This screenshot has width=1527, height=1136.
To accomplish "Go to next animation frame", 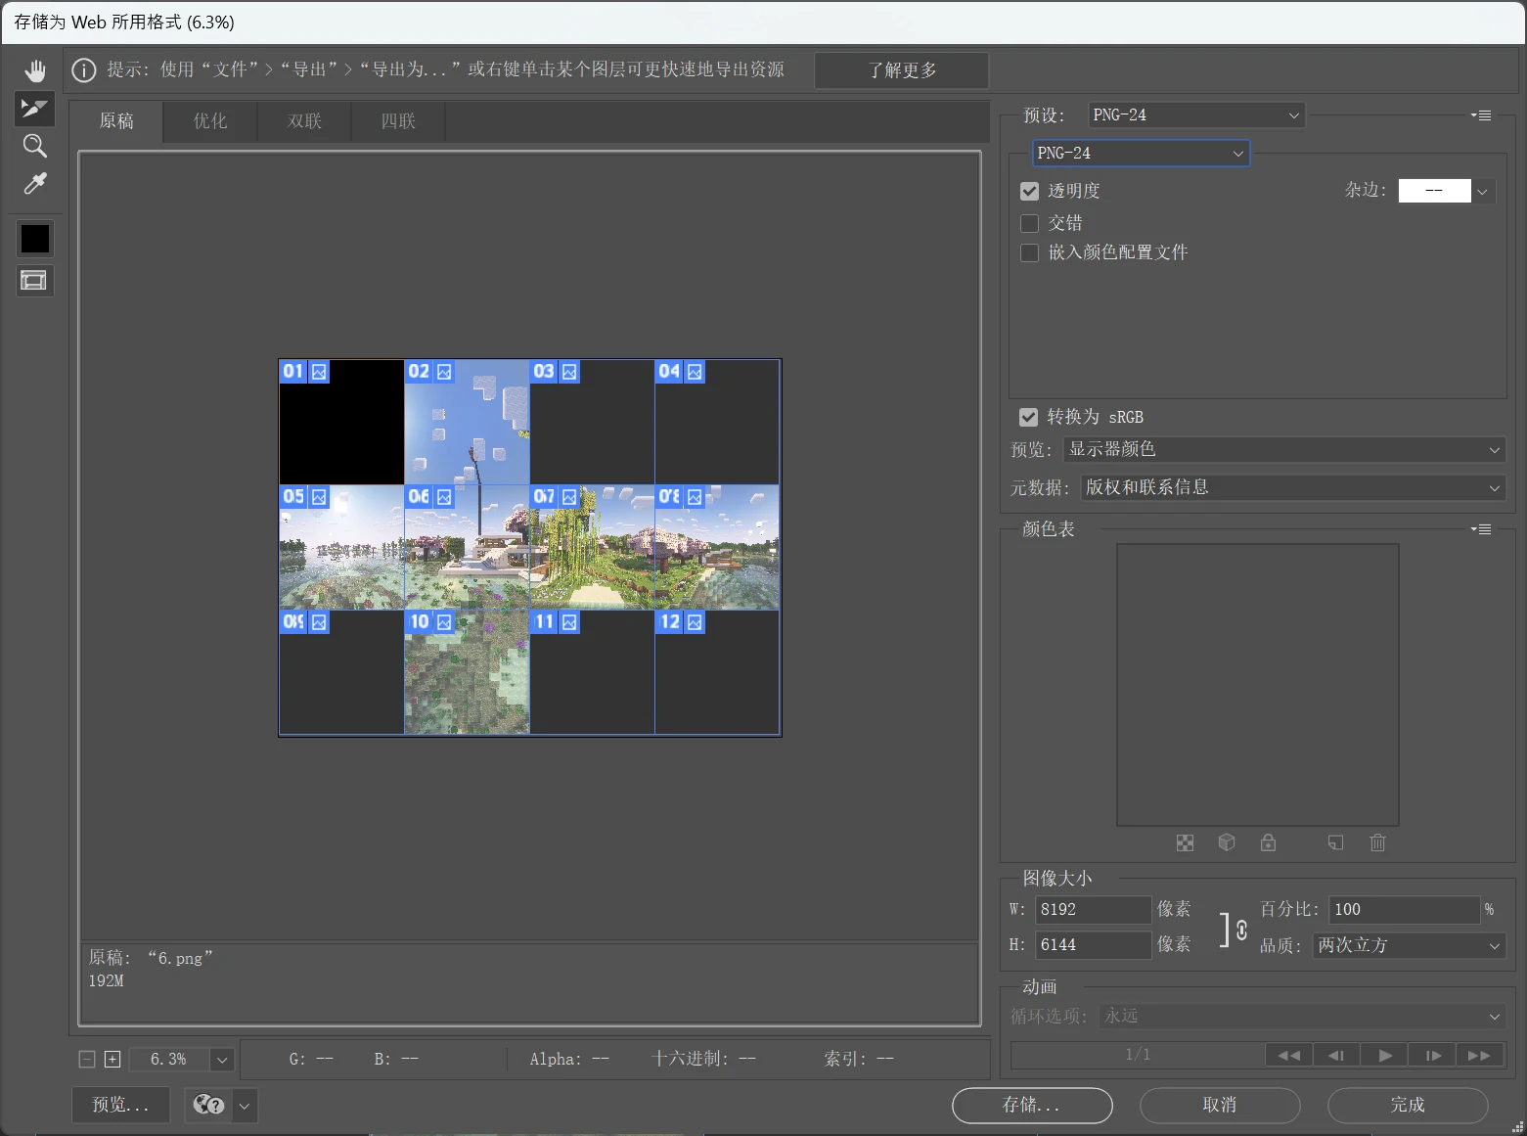I will pyautogui.click(x=1433, y=1056).
